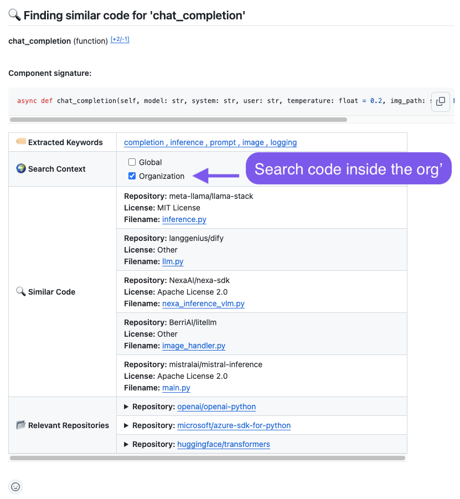460x499 pixels.
Task: Click the code block horizontal scrollbar
Action: tap(178, 120)
